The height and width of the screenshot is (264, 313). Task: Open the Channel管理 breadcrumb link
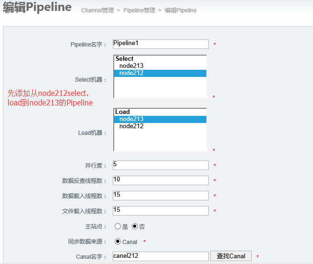(98, 10)
